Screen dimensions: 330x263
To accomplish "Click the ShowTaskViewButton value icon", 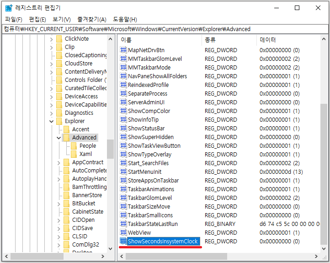I will (x=123, y=145).
